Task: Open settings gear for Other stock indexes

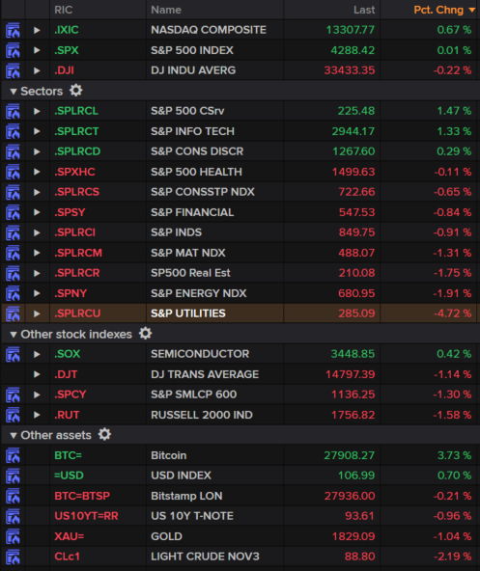Action: click(x=145, y=334)
